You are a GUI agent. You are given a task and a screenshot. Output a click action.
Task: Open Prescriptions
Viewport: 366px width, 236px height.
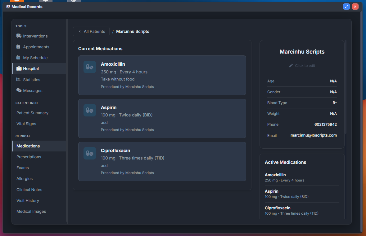pos(39,157)
